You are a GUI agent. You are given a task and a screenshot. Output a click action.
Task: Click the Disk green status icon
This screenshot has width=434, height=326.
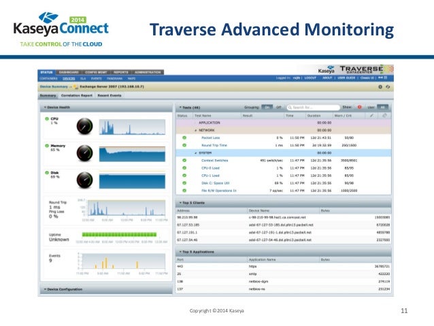(x=47, y=173)
